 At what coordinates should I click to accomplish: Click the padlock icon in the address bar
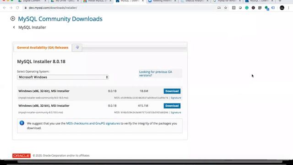(x=26, y=8)
